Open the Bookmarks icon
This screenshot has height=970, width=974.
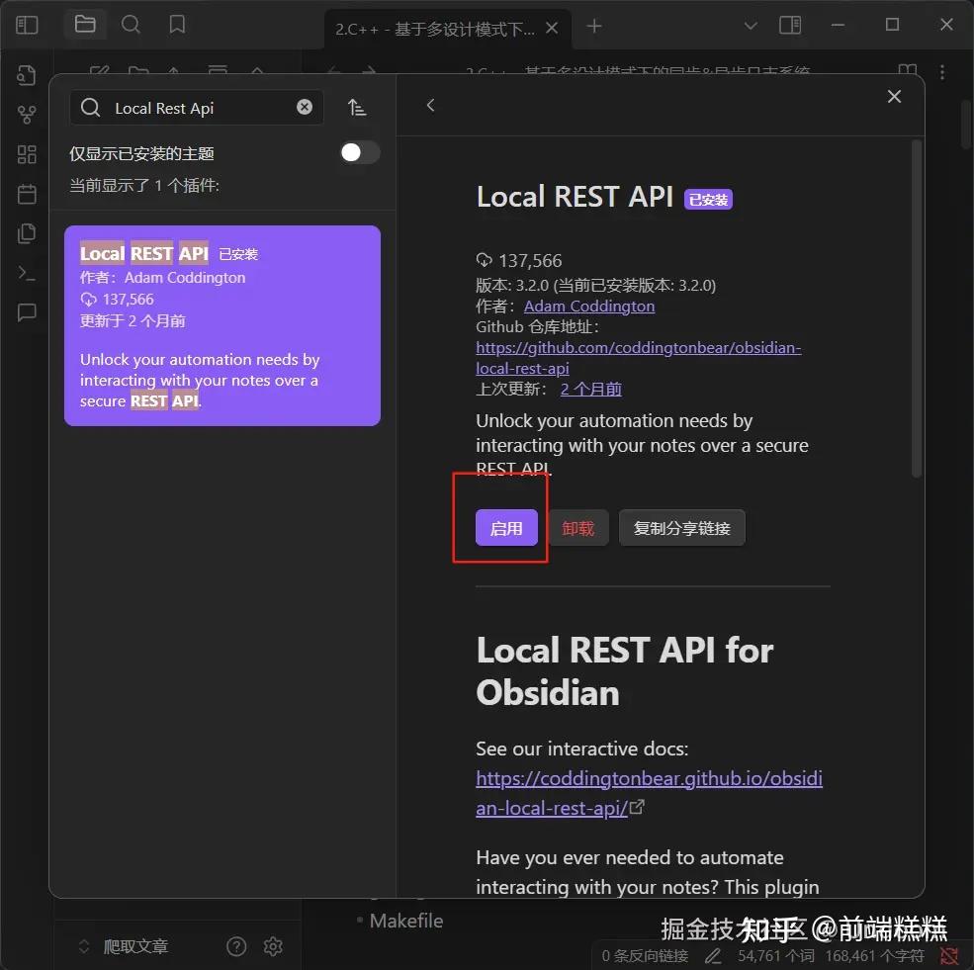(x=176, y=24)
